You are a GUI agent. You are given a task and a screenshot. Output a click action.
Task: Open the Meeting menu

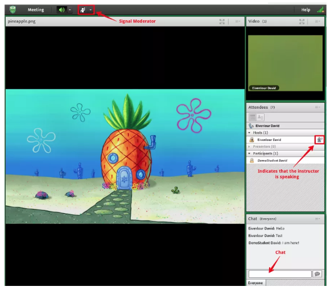(35, 10)
